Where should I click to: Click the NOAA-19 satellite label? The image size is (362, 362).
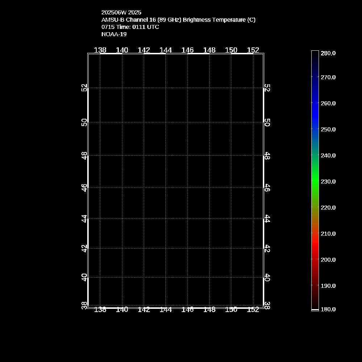(114, 34)
